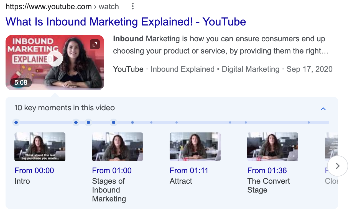
Task: Click the 'Inbound Marketing is how you can ensure' snippet
Action: pos(221,45)
